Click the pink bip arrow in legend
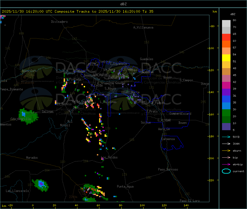This screenshot has width=247, height=209. (x=226, y=157)
